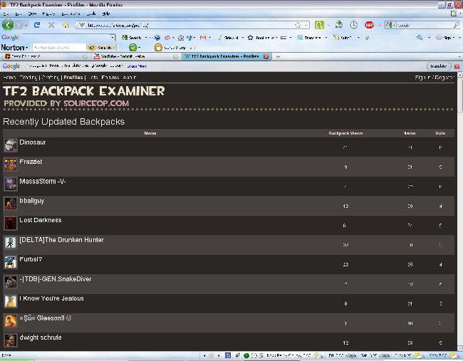Click [DELTA]The Drunken Hunter avatar
The image size is (463, 361).
pos(11,243)
